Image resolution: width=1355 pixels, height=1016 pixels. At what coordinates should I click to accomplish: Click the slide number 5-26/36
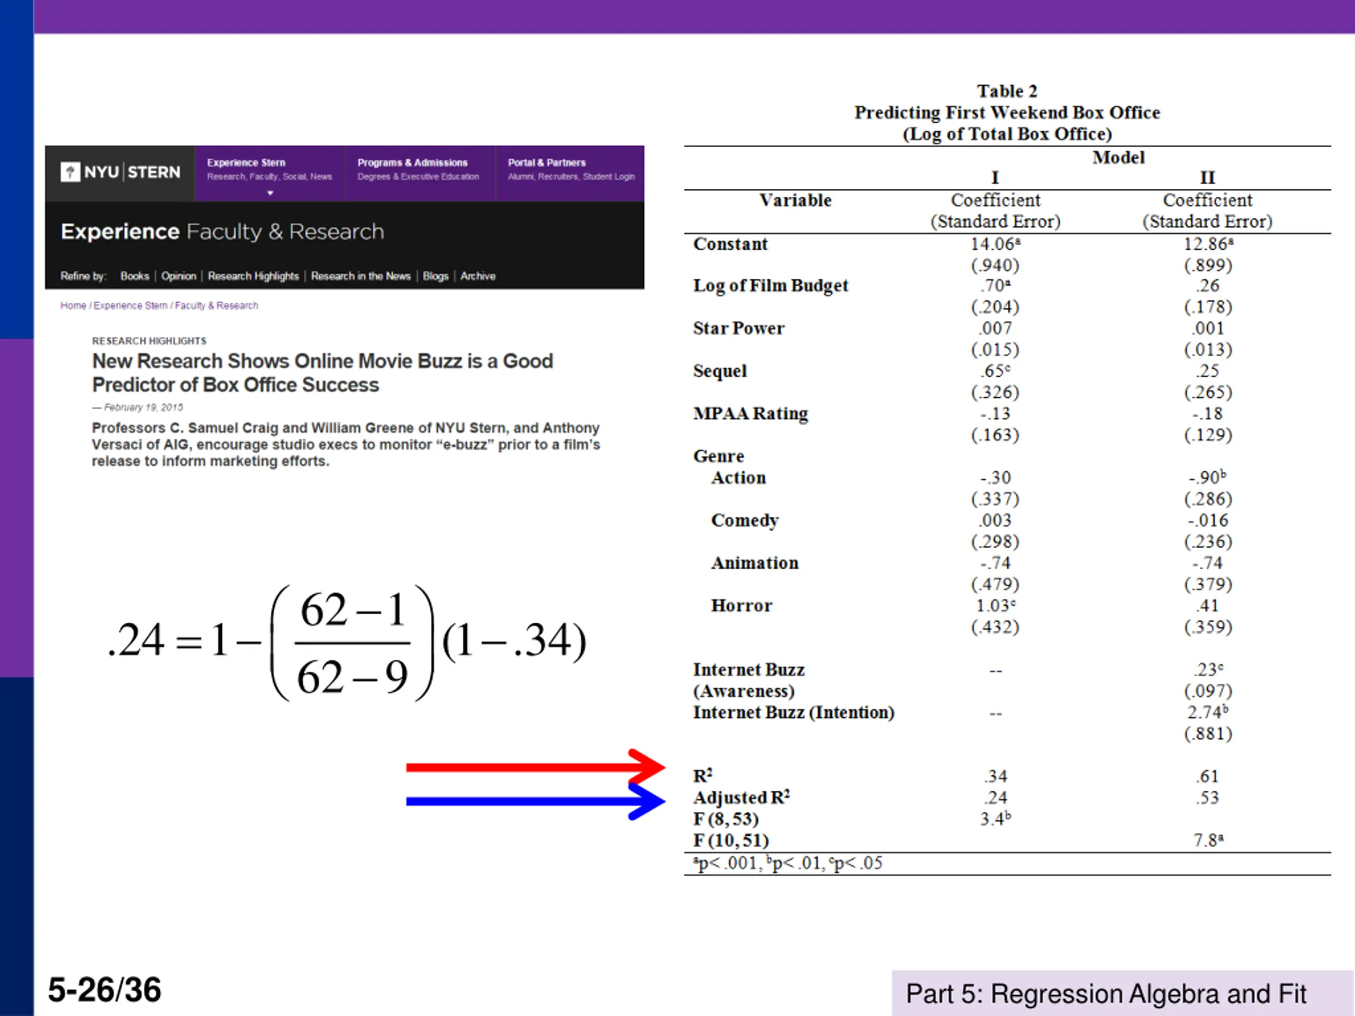[104, 990]
